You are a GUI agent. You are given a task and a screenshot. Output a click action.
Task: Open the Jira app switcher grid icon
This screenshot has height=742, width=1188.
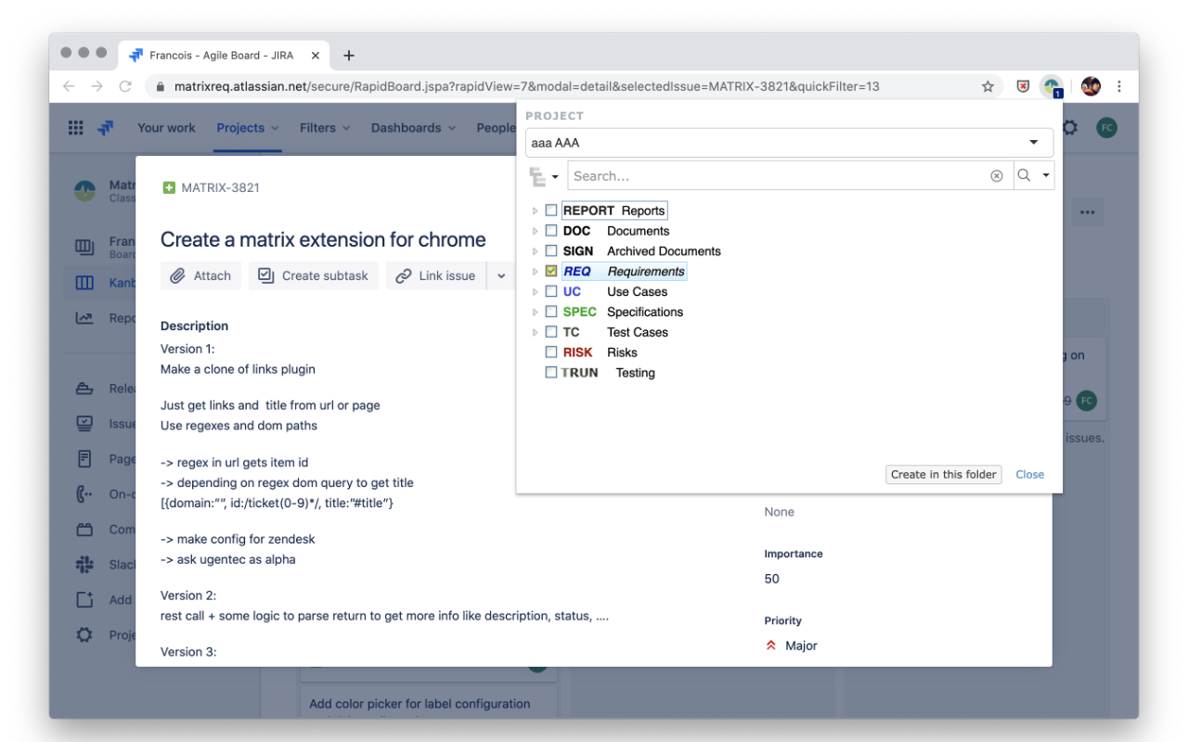point(76,128)
